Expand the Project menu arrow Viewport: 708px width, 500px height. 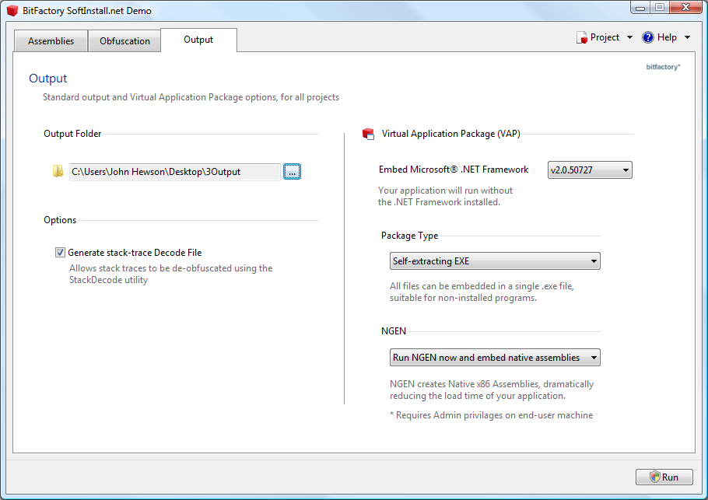[629, 37]
